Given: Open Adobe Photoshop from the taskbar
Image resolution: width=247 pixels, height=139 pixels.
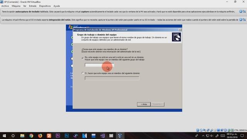Looking at the screenshot, I should coord(67,136).
